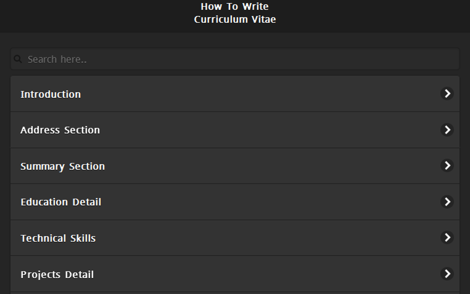Focus the 'Search here..' input field
The height and width of the screenshot is (294, 470).
240,59
